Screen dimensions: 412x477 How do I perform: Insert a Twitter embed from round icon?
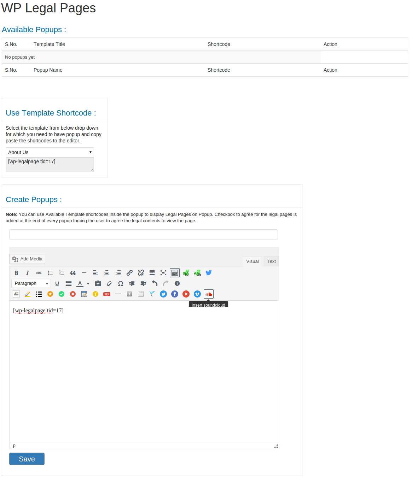163,294
